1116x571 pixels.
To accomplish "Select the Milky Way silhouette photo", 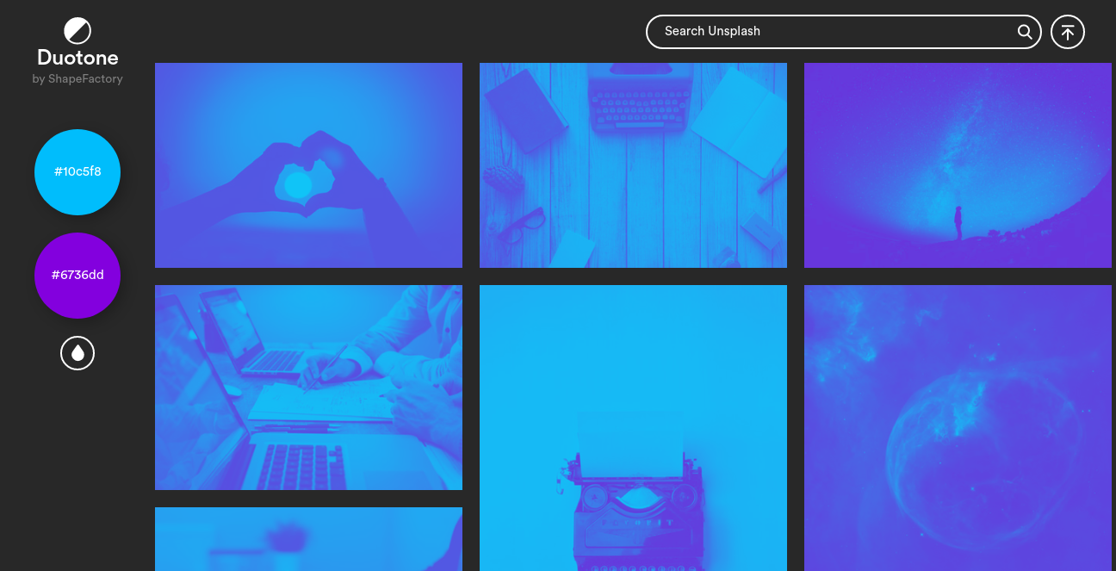I will (x=958, y=165).
